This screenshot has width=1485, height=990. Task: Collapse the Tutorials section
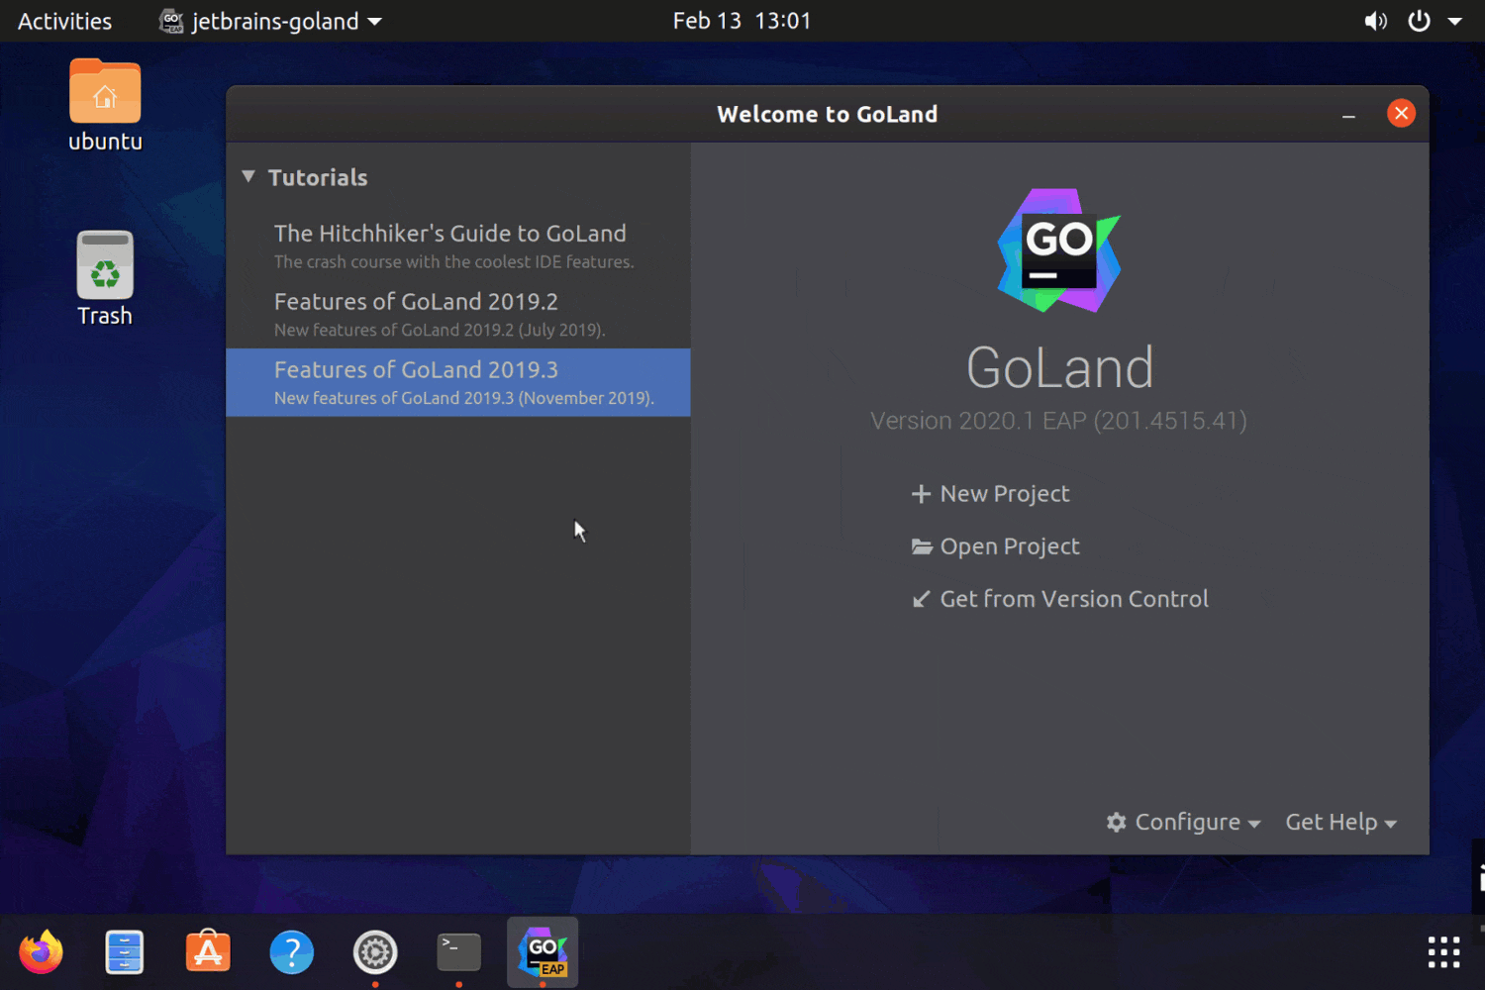pos(248,176)
